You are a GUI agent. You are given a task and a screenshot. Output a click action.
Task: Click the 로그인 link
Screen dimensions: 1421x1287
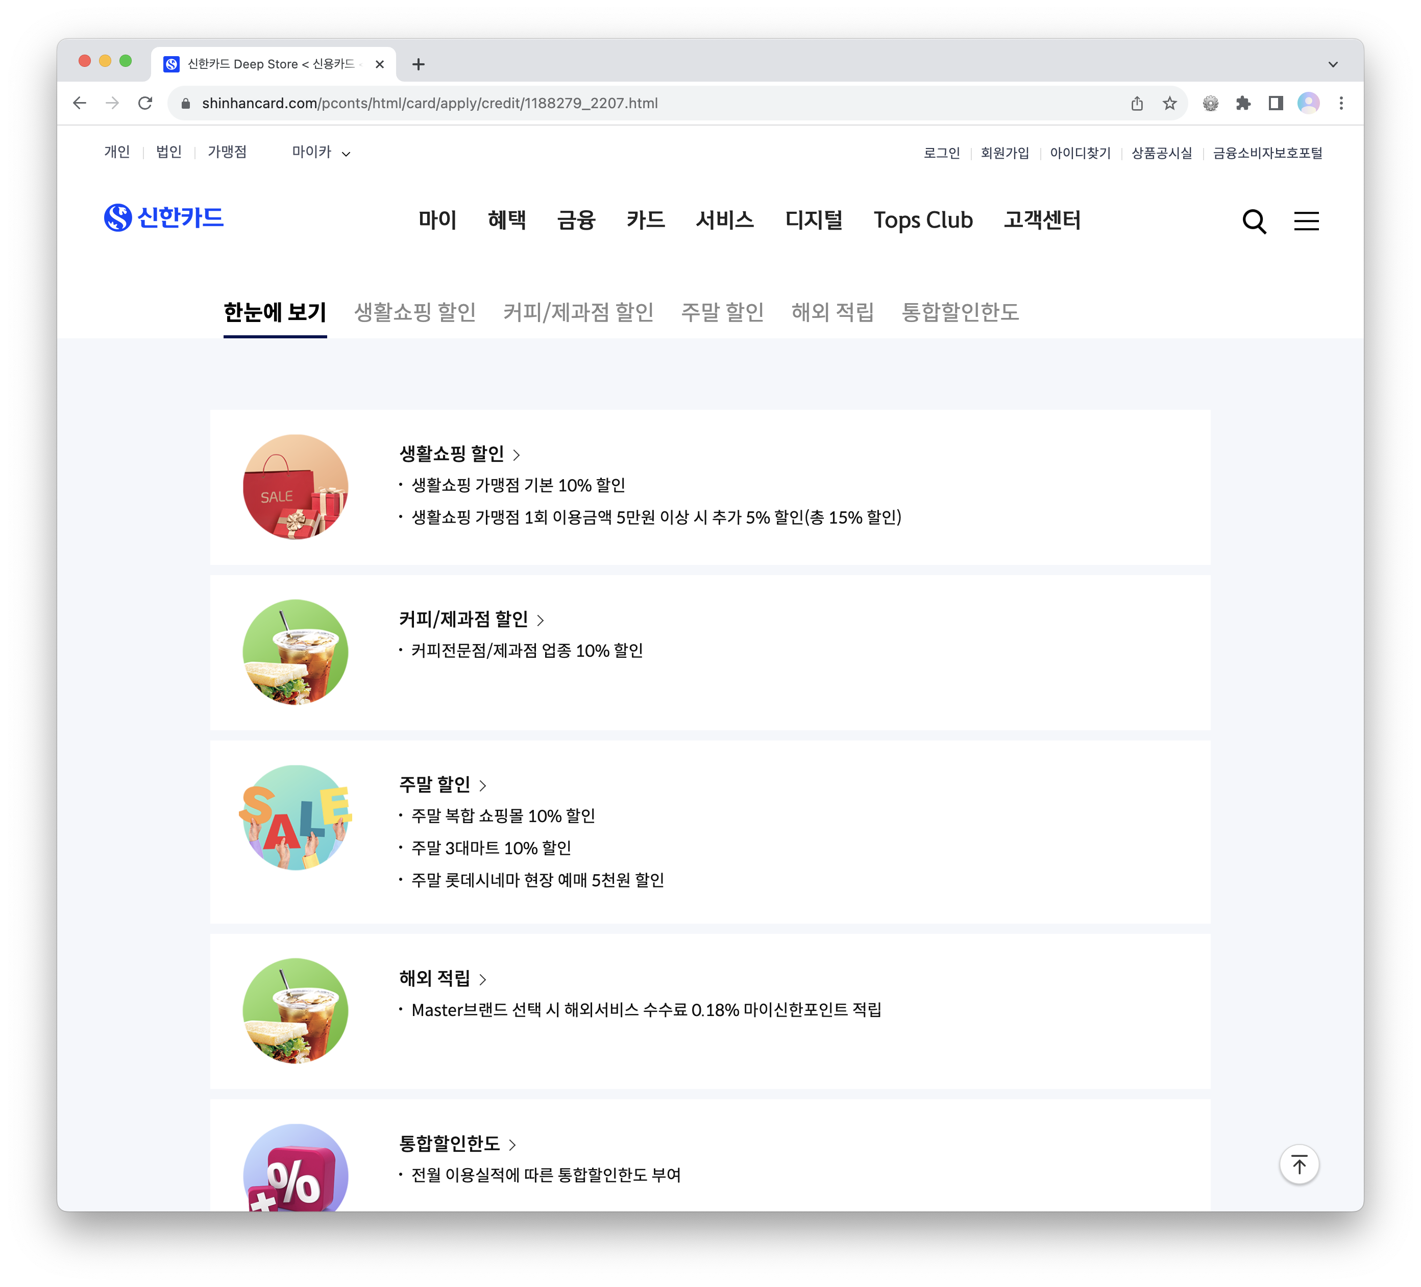coord(941,153)
